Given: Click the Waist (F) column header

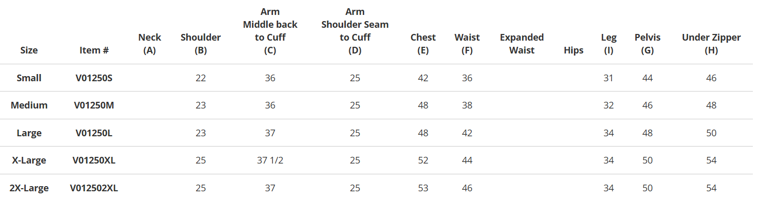Looking at the screenshot, I should [x=467, y=44].
